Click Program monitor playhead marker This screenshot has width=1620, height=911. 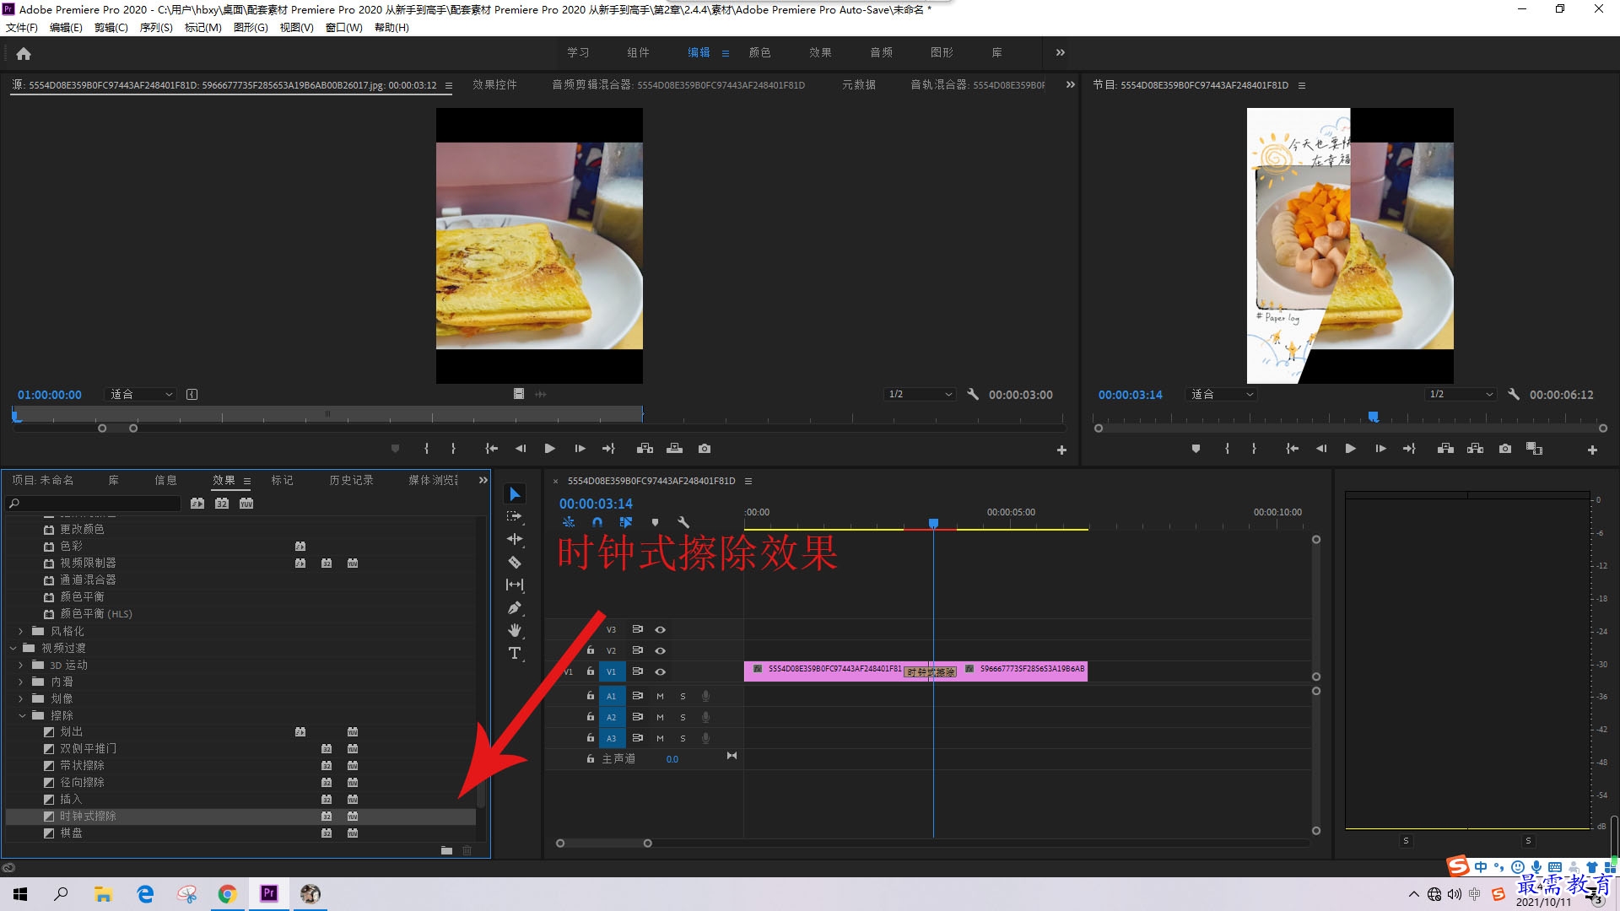(x=1373, y=417)
